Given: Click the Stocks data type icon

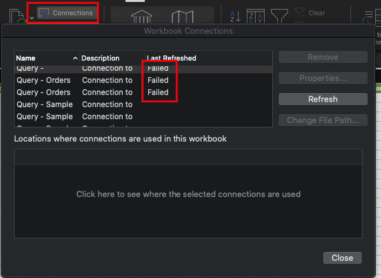Looking at the screenshot, I should (141, 17).
